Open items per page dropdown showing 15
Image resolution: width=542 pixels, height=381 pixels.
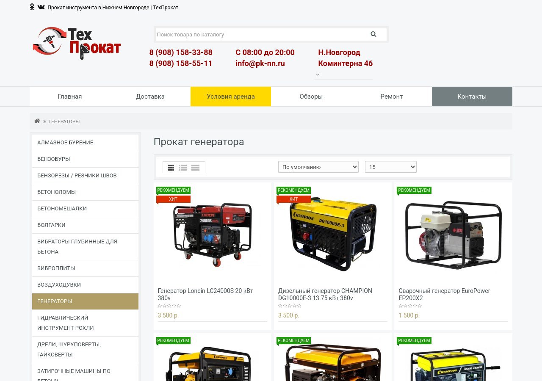(391, 167)
